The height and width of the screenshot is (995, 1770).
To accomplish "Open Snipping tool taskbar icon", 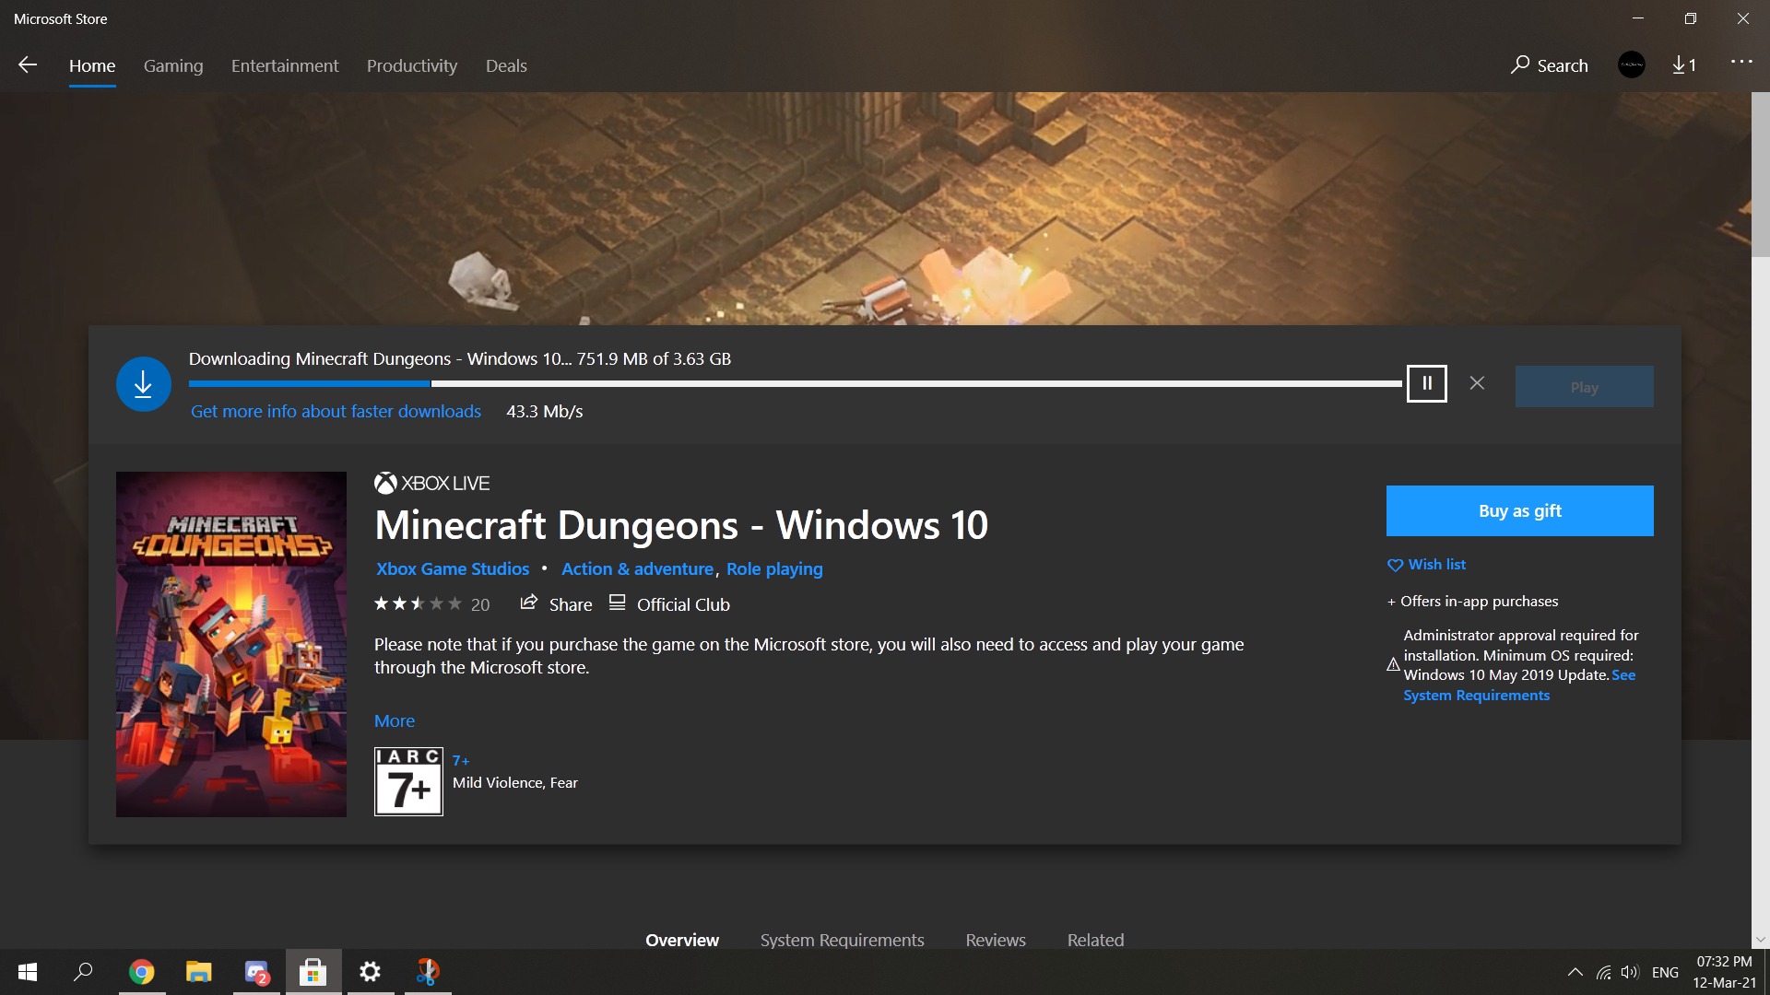I will (428, 972).
